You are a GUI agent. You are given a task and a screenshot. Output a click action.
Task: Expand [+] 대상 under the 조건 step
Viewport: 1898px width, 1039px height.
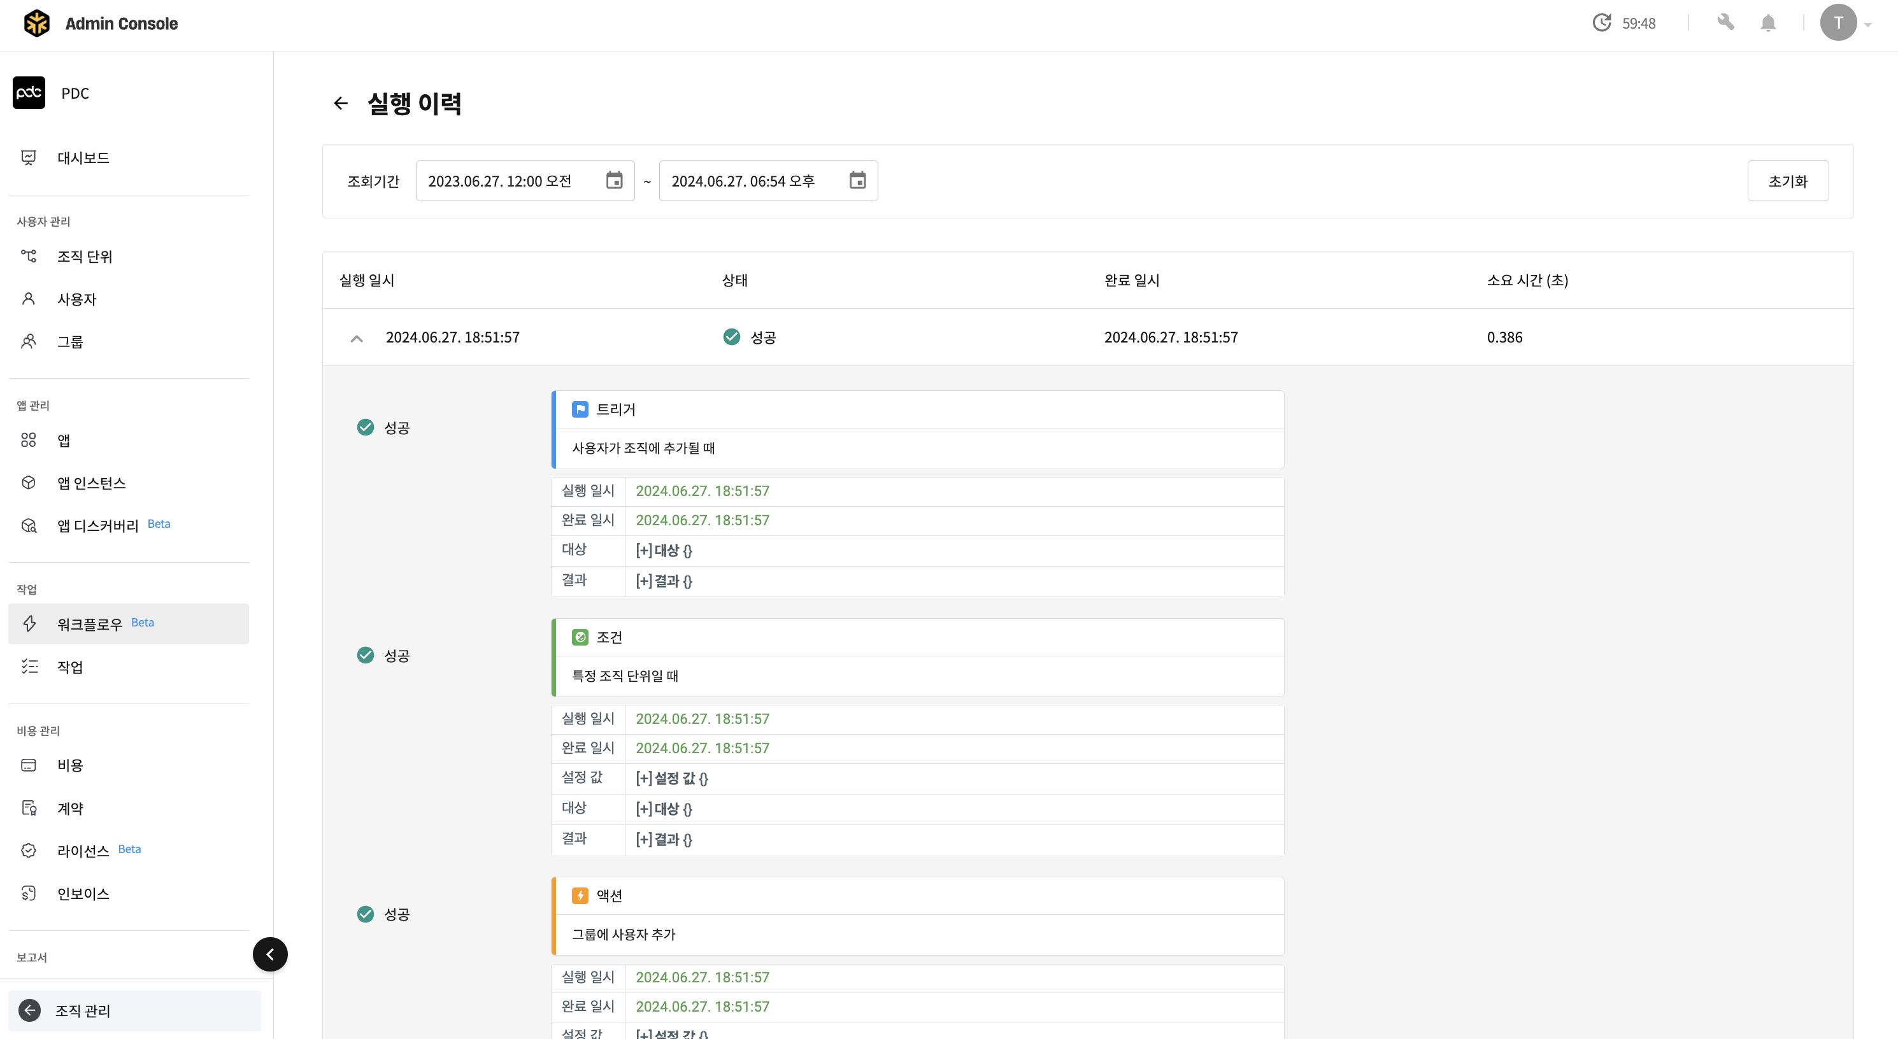tap(664, 809)
